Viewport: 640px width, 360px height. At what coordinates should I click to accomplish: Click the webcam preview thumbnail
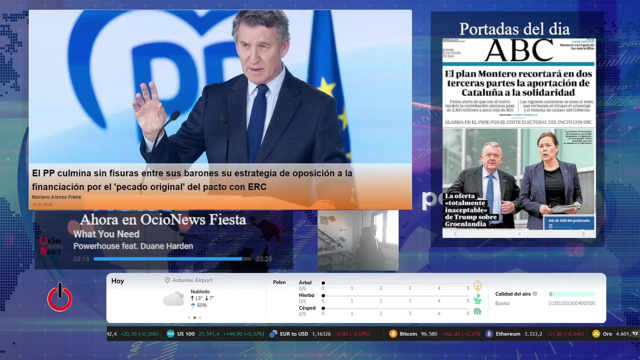coord(358,240)
